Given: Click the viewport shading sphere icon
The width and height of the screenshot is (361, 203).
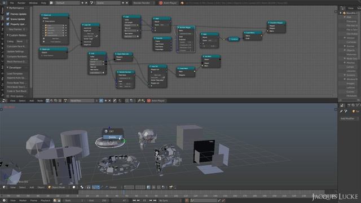Looking at the screenshot, I should [x=74, y=187].
